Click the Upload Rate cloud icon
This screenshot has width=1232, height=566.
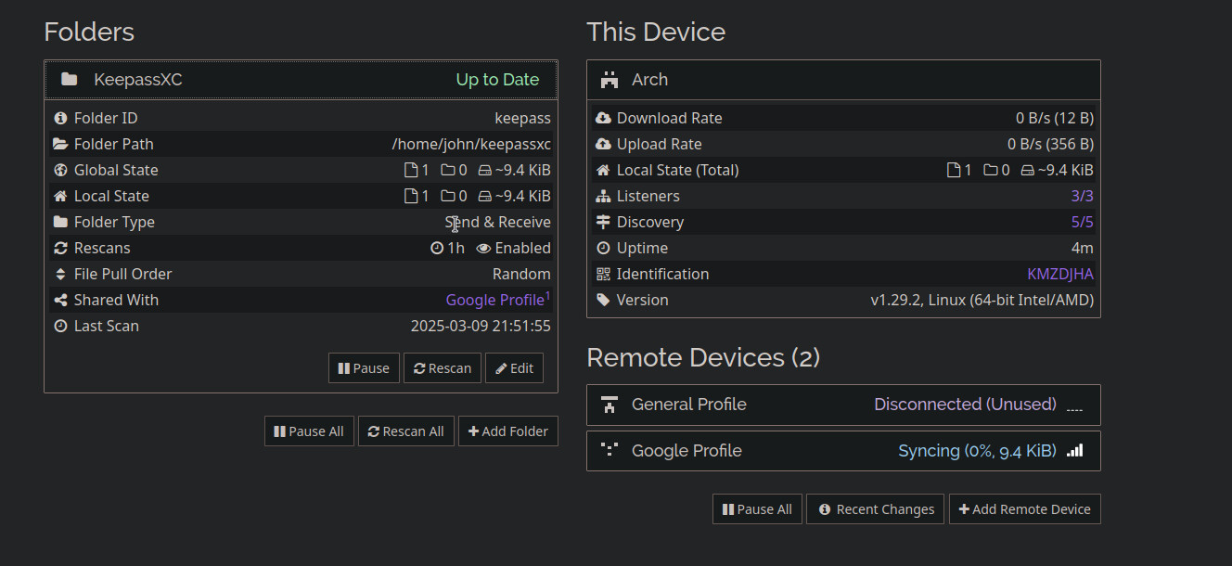pyautogui.click(x=603, y=145)
